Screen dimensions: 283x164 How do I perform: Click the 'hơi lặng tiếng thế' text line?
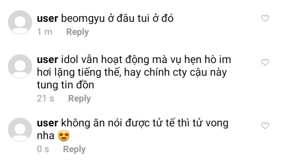pos(132,72)
